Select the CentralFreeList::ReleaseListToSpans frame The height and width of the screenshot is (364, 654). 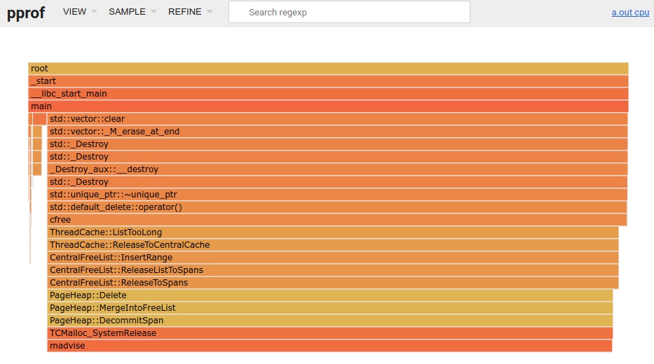(x=333, y=270)
